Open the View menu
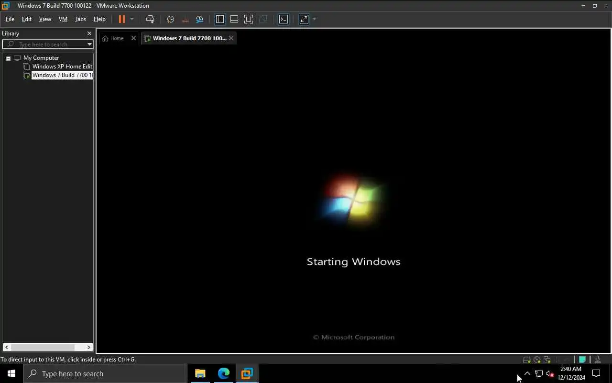This screenshot has height=383, width=612. [45, 19]
